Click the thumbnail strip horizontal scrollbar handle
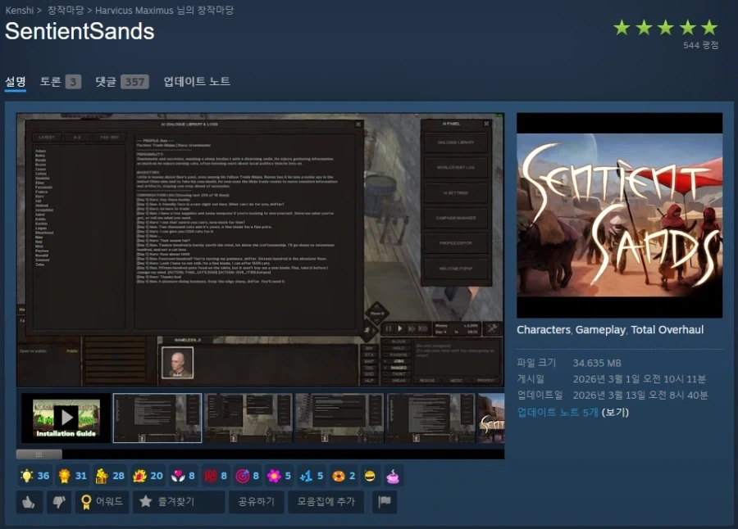738x529 pixels. click(x=39, y=454)
